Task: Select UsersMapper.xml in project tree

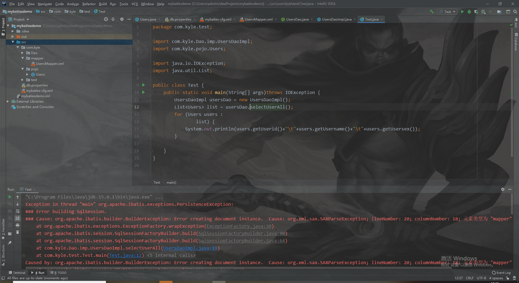Action: (x=50, y=64)
